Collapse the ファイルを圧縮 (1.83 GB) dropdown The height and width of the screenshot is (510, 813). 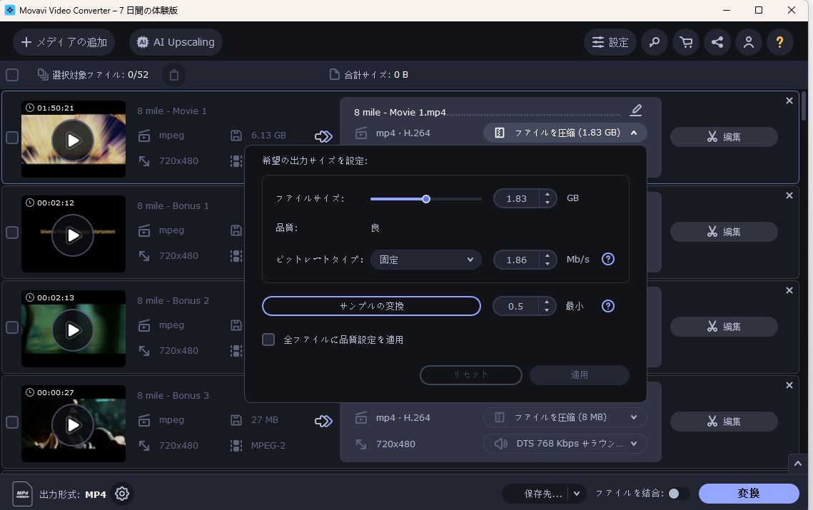[x=565, y=133]
